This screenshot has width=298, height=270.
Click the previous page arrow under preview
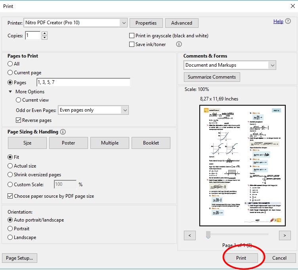click(190, 235)
